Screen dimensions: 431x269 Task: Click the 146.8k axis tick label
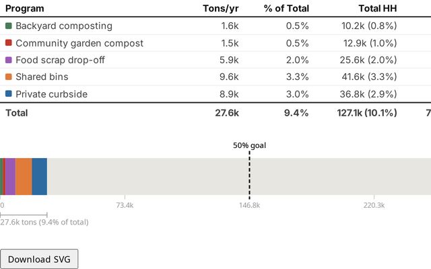tap(249, 205)
